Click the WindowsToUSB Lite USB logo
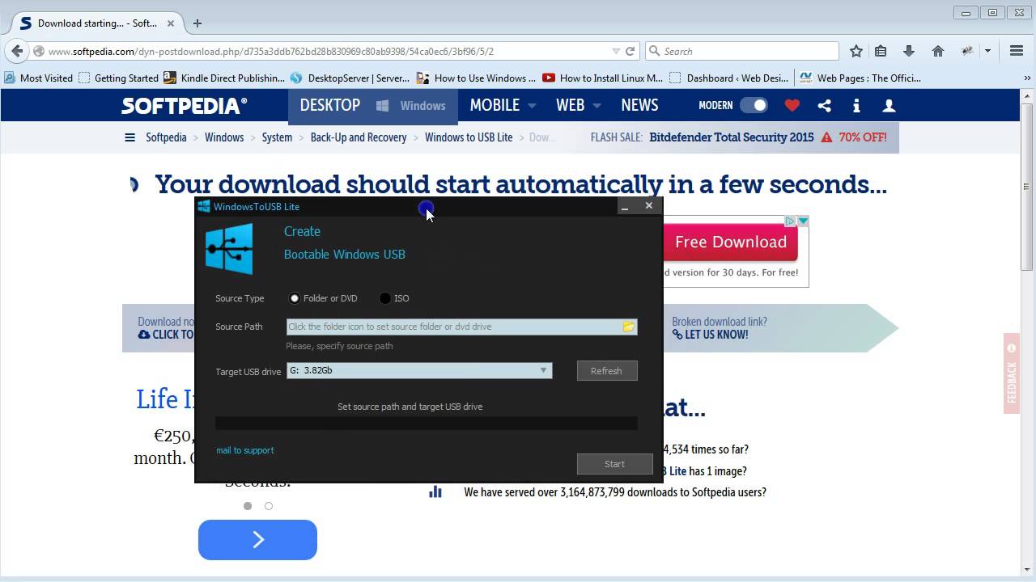 click(x=229, y=249)
